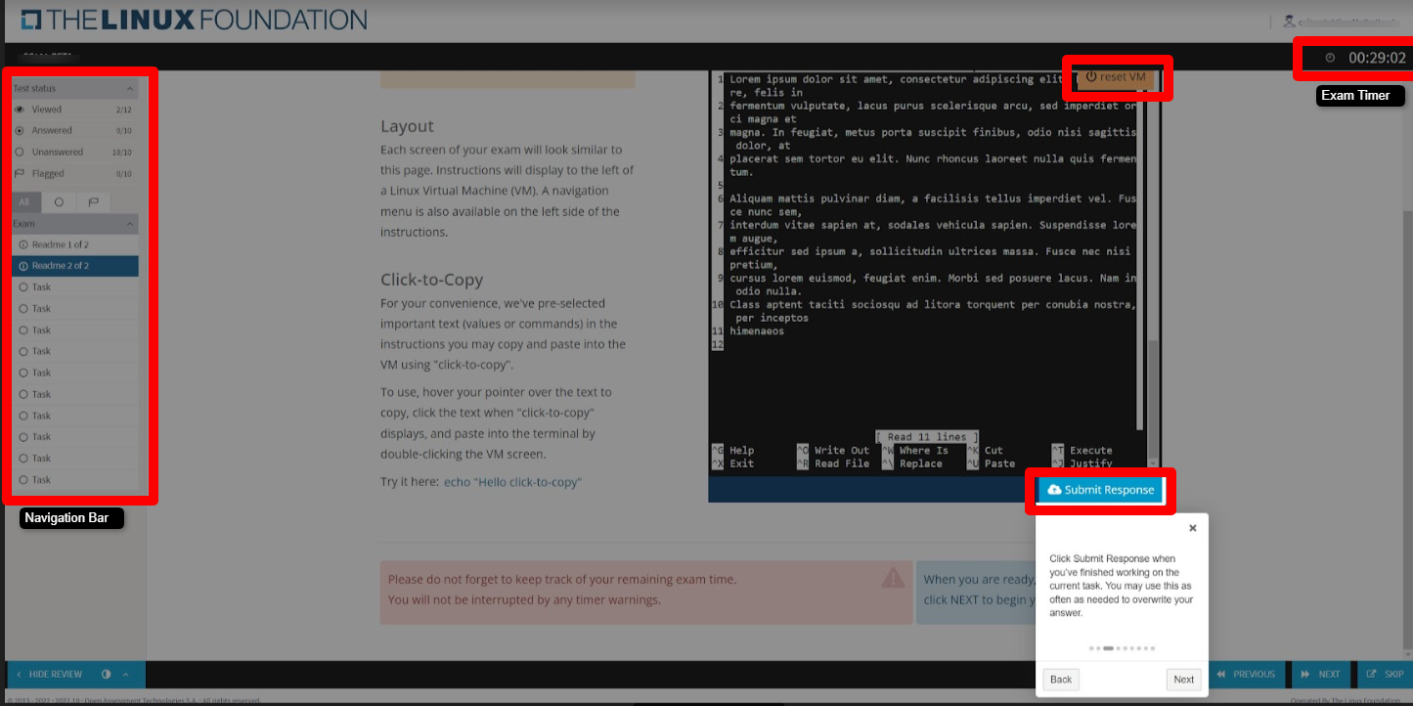The image size is (1413, 706).
Task: Collapse the Test status section
Action: (x=130, y=88)
